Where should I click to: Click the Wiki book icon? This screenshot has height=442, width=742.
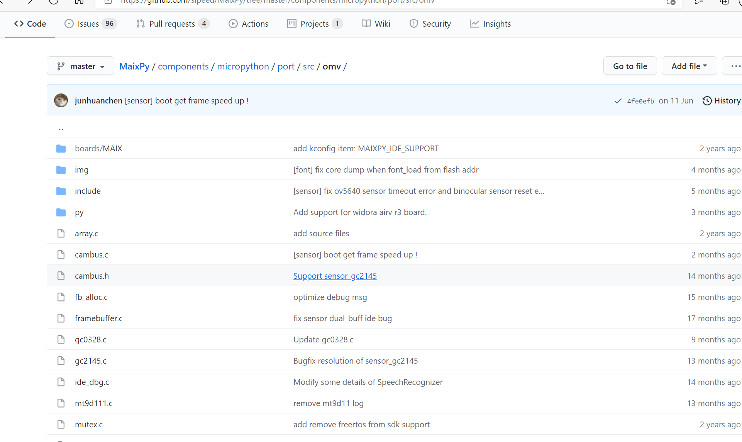click(x=366, y=24)
